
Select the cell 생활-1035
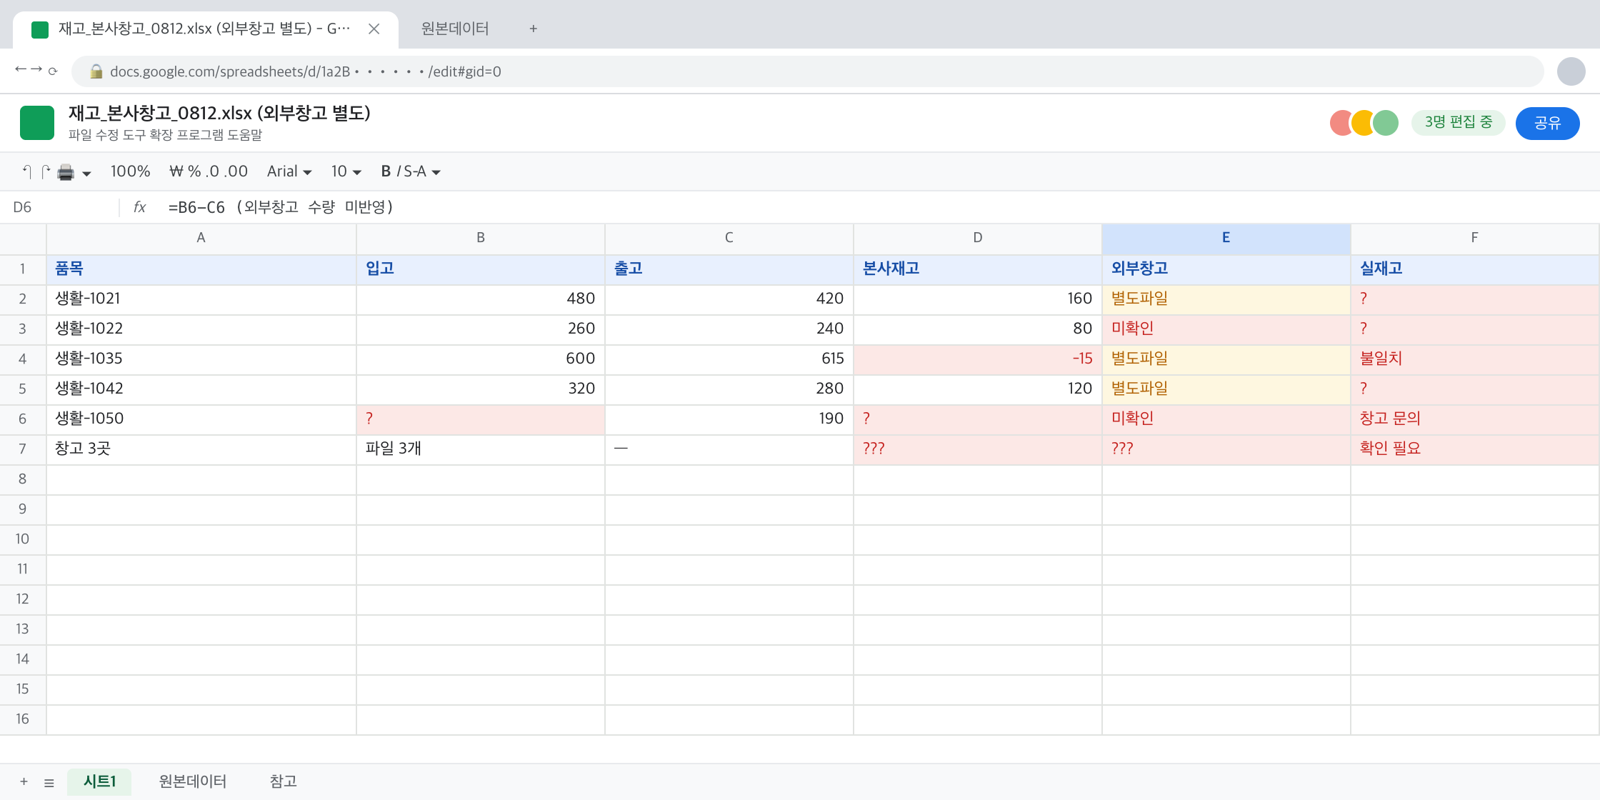(201, 359)
